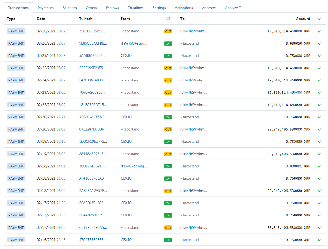Open sender account rfaWfhQ4aGm
This screenshot has width=328, height=249.
click(x=134, y=43)
